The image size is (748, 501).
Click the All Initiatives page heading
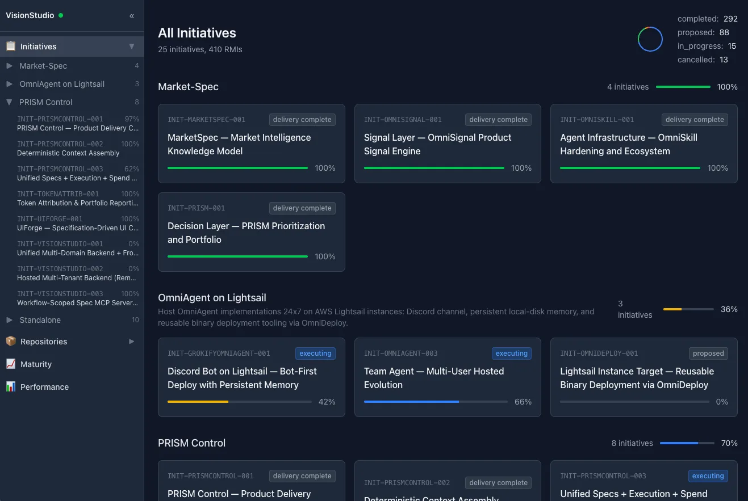tap(197, 33)
